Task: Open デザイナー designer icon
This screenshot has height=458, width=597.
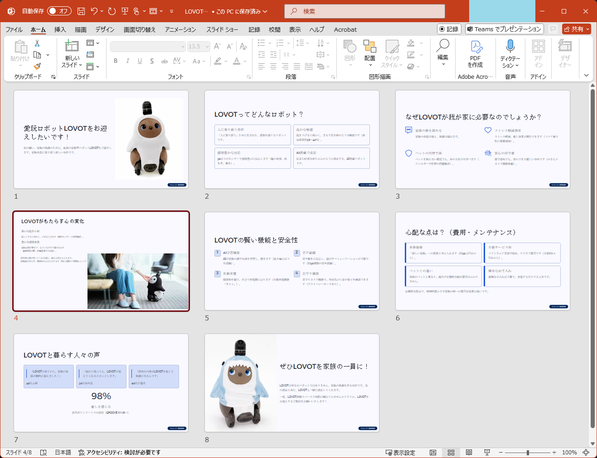Action: (565, 53)
